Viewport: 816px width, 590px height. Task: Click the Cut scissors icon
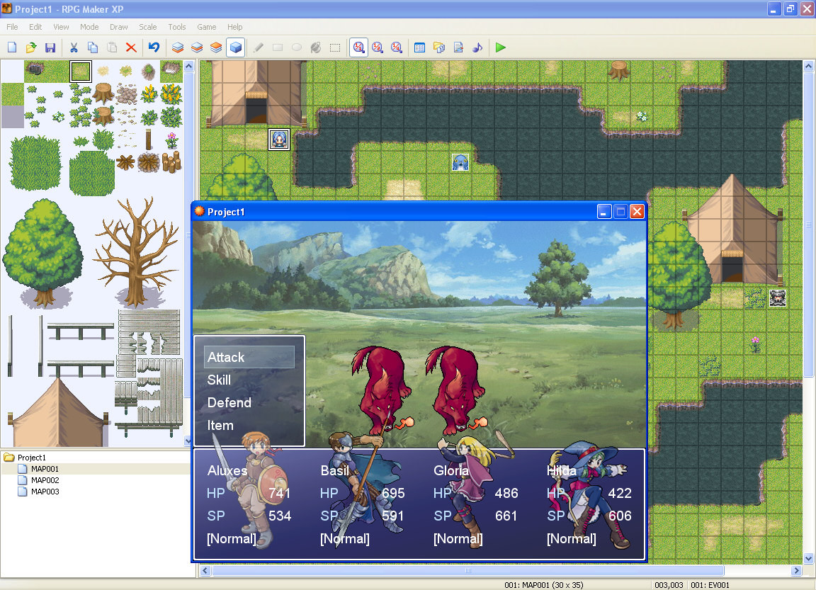[74, 48]
